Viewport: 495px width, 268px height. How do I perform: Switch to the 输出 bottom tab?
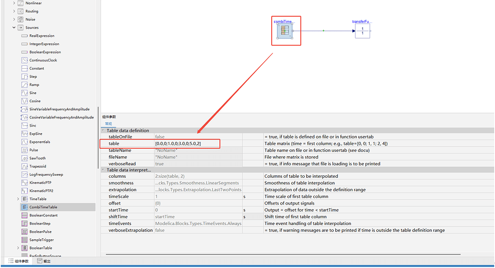(x=44, y=261)
